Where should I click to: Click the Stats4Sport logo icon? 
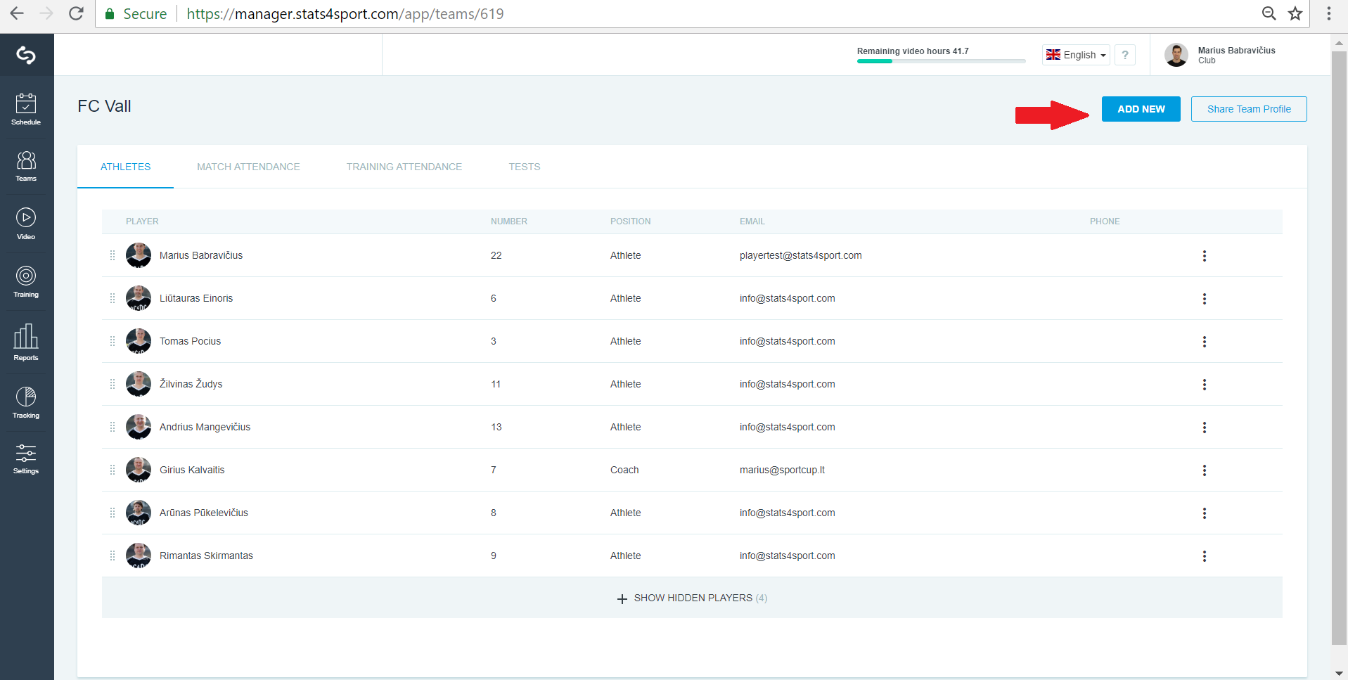pyautogui.click(x=26, y=55)
